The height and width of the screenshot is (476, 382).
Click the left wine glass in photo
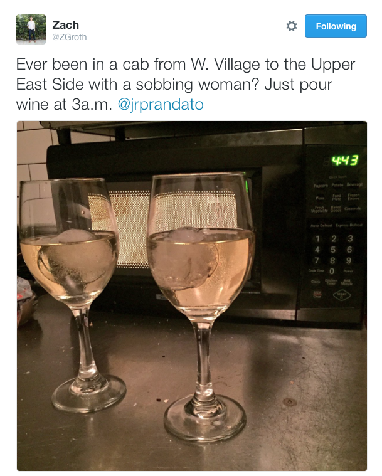click(x=72, y=292)
